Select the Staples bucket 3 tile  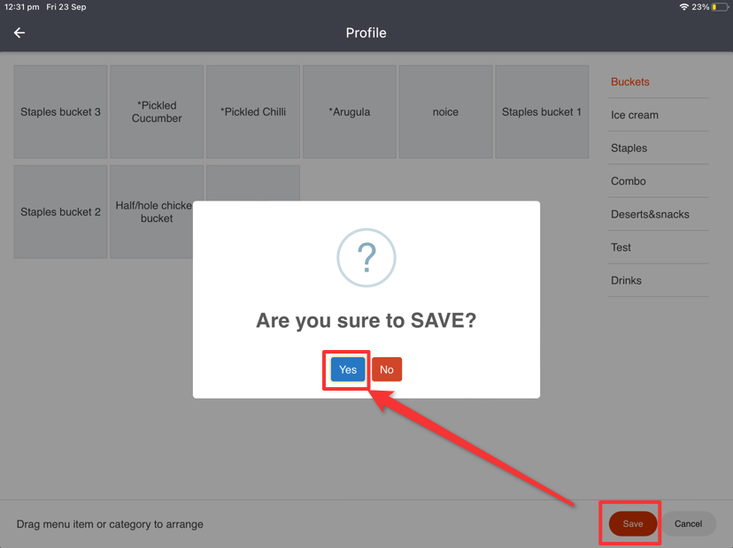click(60, 112)
